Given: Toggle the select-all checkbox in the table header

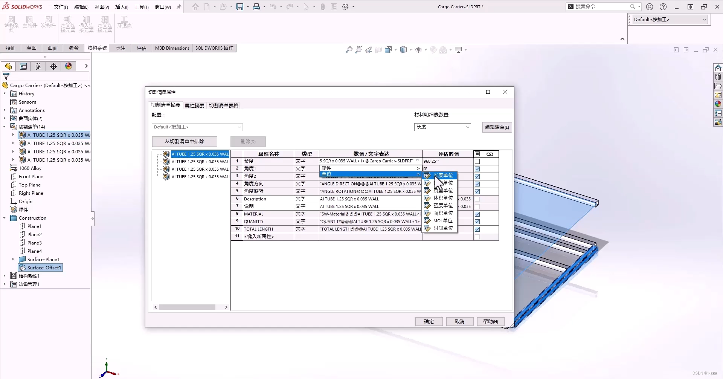Looking at the screenshot, I should 477,154.
